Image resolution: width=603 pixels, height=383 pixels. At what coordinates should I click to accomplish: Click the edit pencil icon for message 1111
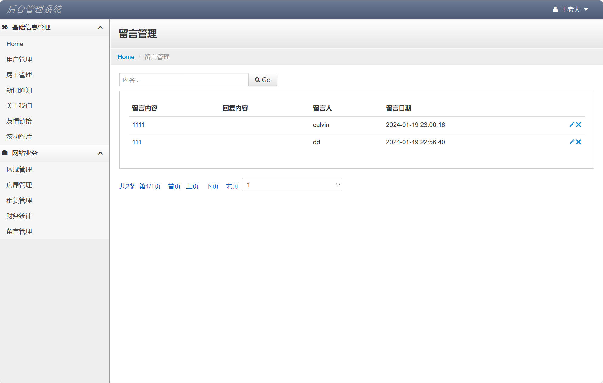point(572,125)
